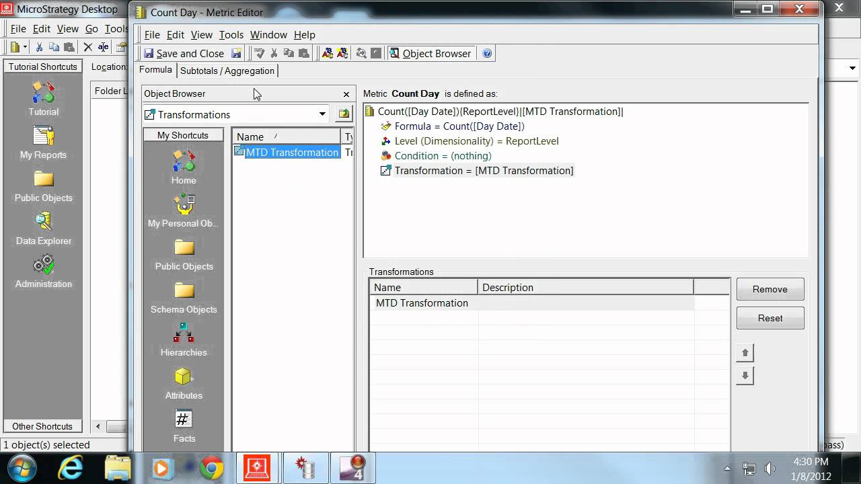Image resolution: width=861 pixels, height=484 pixels.
Task: Open the new object dropdown arrow in Desktop toolbar
Action: click(x=26, y=47)
